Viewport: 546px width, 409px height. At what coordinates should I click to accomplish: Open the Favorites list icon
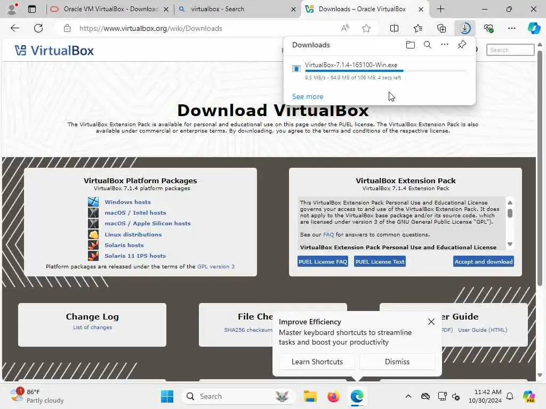[x=418, y=28]
